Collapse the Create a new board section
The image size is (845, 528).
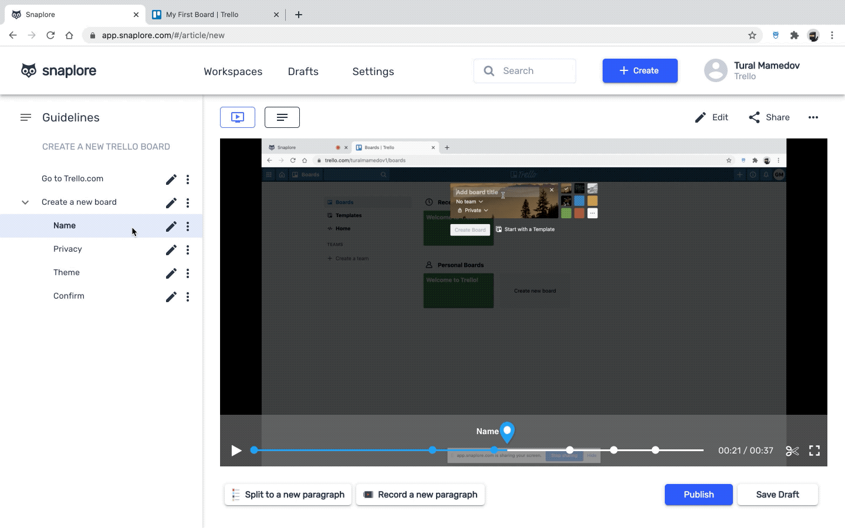point(25,202)
